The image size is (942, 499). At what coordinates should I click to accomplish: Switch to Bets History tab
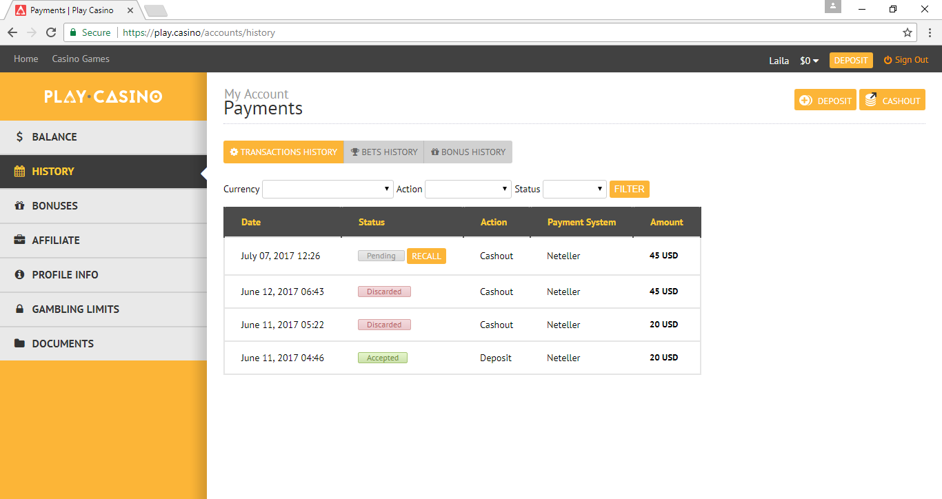(x=384, y=152)
